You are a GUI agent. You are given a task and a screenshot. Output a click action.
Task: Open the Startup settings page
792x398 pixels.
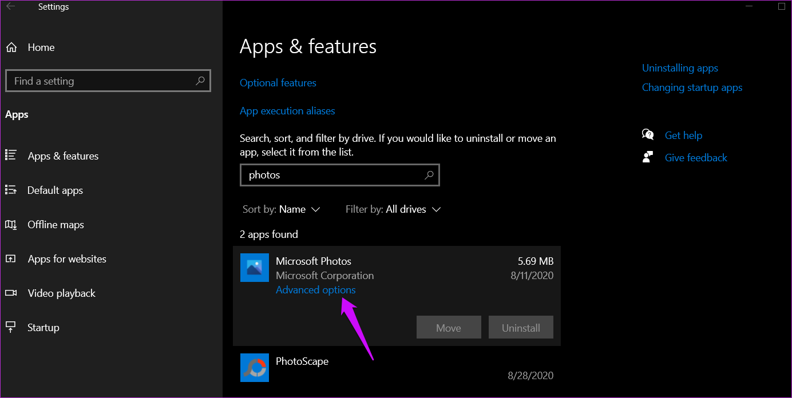click(x=43, y=328)
